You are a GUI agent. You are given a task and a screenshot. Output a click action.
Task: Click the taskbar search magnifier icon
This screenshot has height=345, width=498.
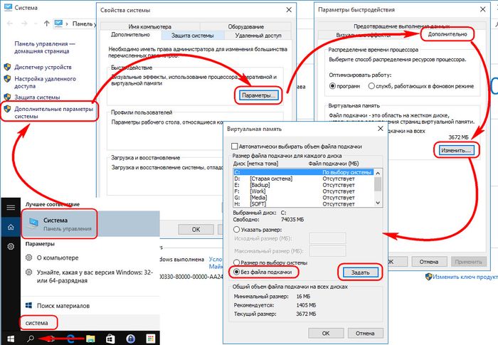point(31,336)
